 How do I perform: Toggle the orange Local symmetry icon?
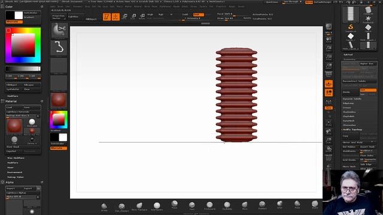[x=329, y=93]
